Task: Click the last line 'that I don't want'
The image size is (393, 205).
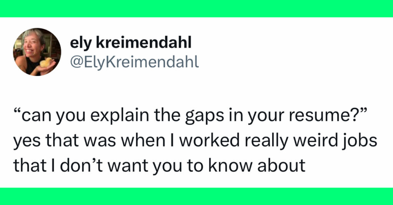Action: tap(159, 165)
